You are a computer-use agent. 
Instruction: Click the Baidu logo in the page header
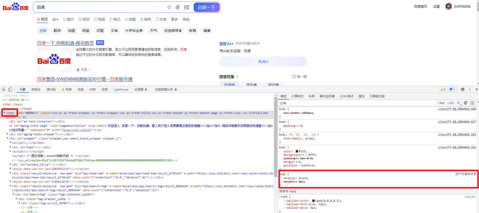[16, 7]
